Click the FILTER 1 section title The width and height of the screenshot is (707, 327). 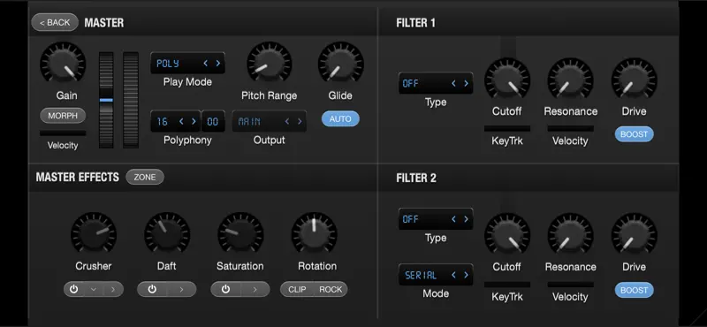pos(415,23)
